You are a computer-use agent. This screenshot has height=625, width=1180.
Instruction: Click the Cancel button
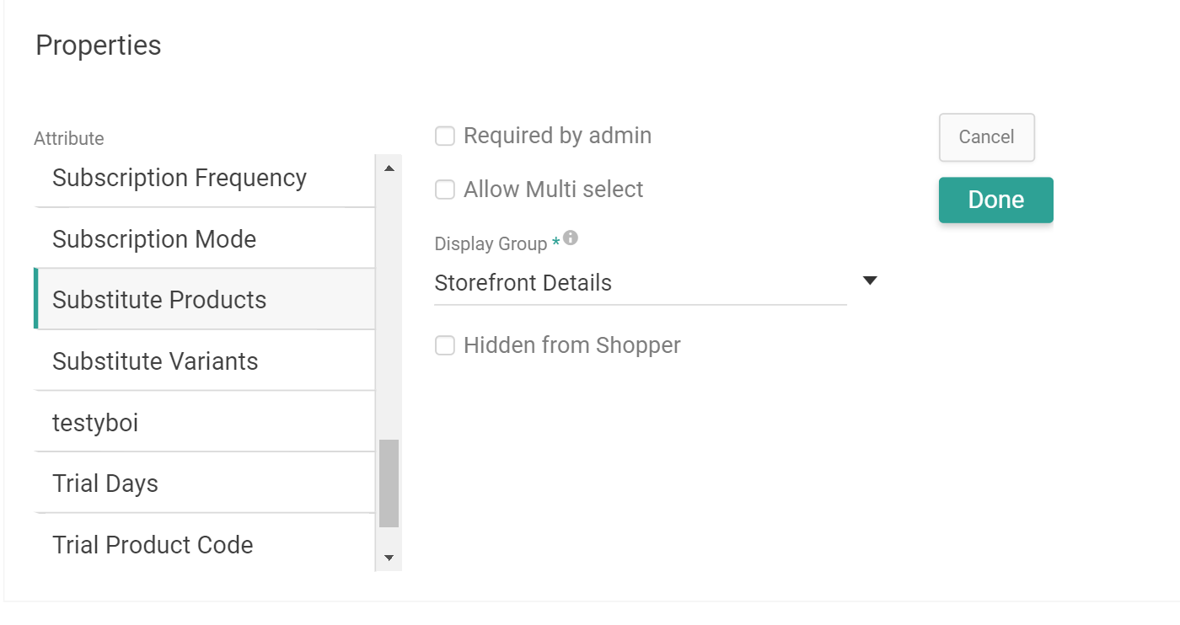click(986, 137)
